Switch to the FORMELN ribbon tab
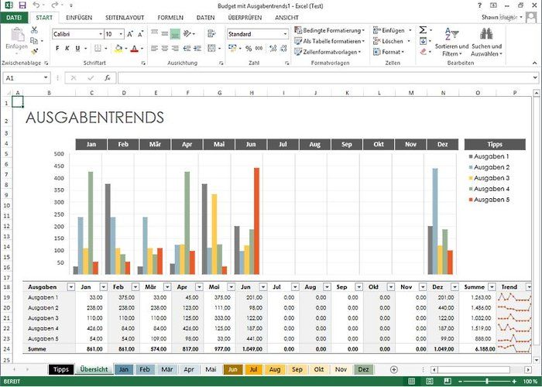Image resolution: width=542 pixels, height=387 pixels. (170, 17)
